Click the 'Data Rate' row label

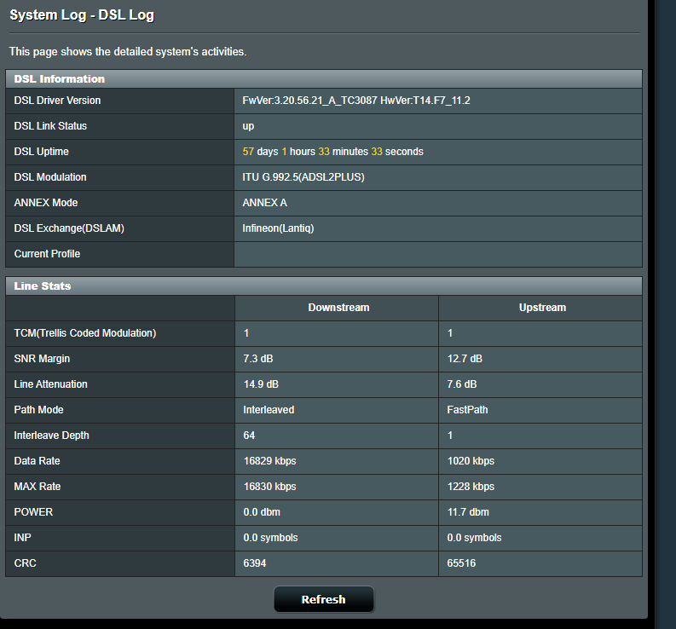(x=37, y=461)
